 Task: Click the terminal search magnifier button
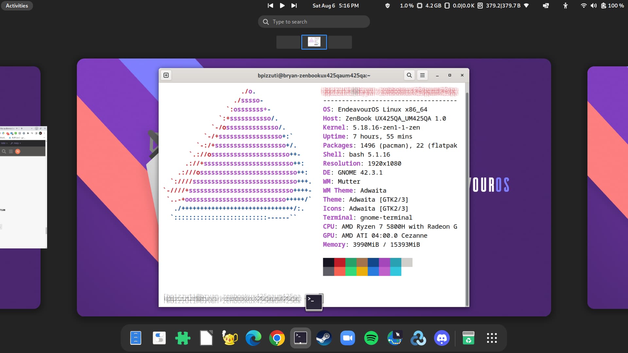(x=409, y=75)
